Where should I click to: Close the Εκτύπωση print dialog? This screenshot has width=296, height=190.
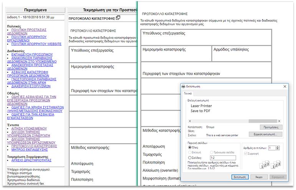coord(285,86)
